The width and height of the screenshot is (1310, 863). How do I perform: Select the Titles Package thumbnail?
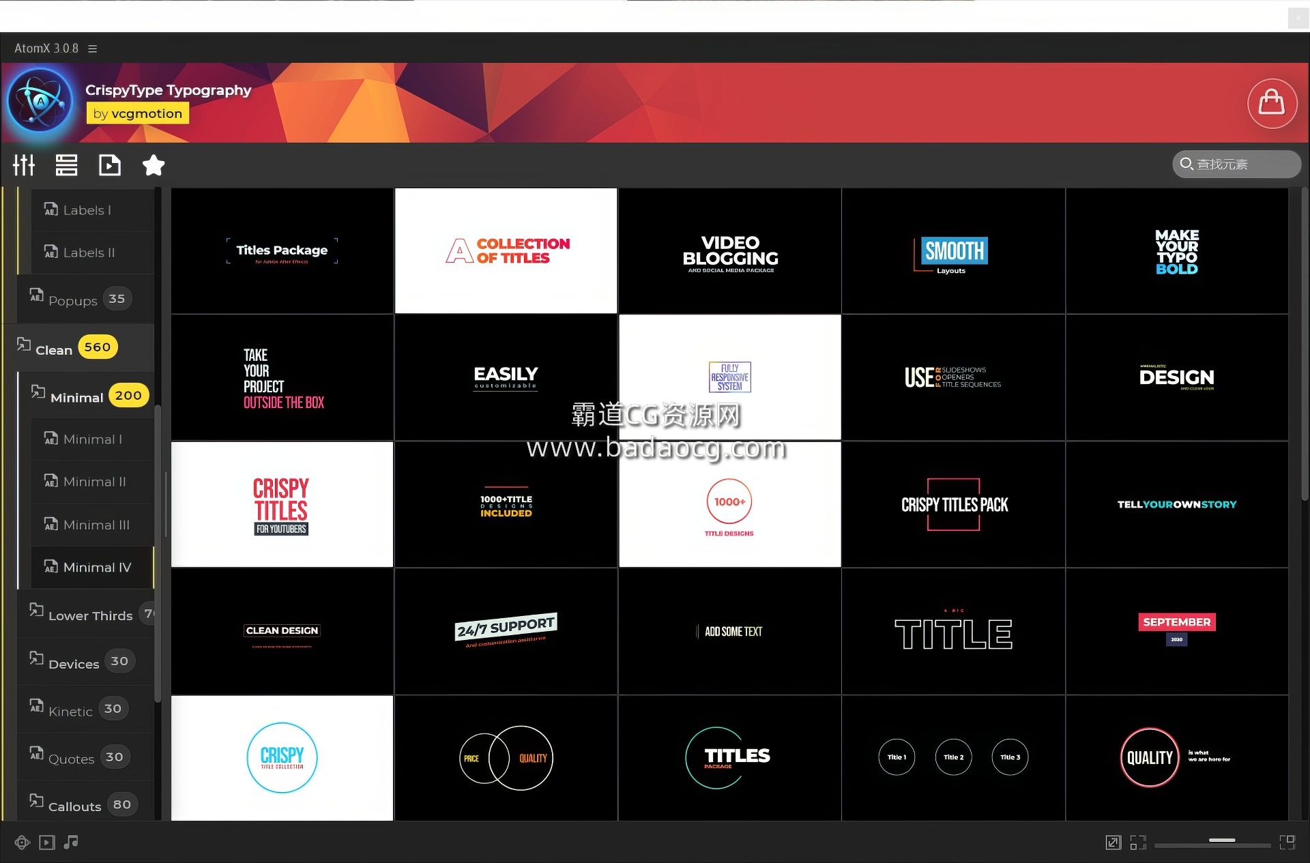(282, 251)
